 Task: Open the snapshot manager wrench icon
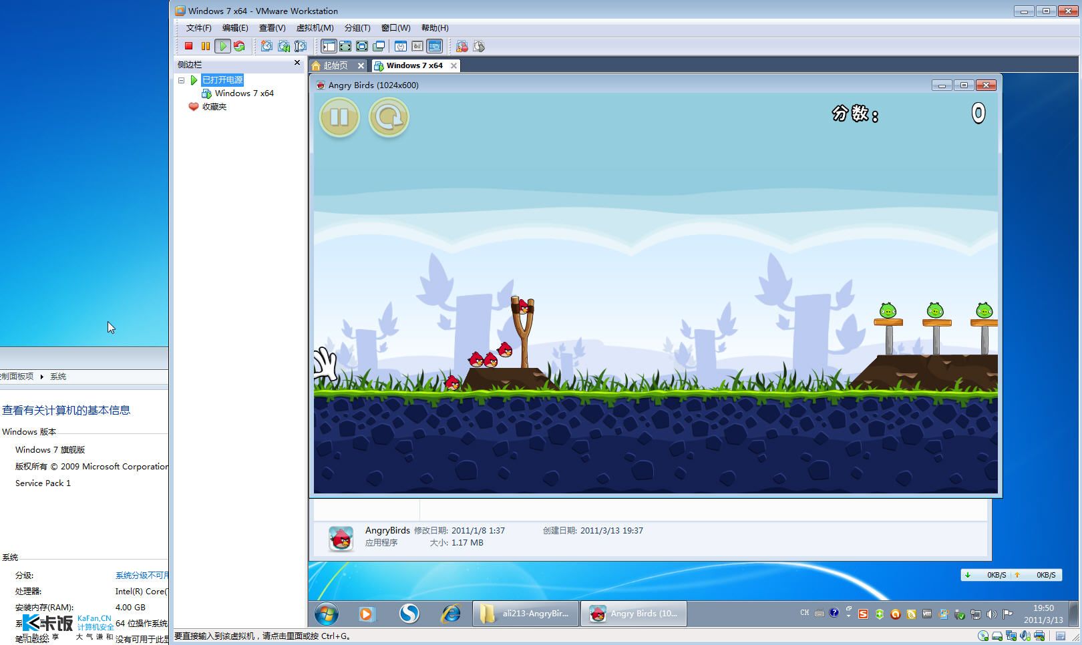pos(301,46)
